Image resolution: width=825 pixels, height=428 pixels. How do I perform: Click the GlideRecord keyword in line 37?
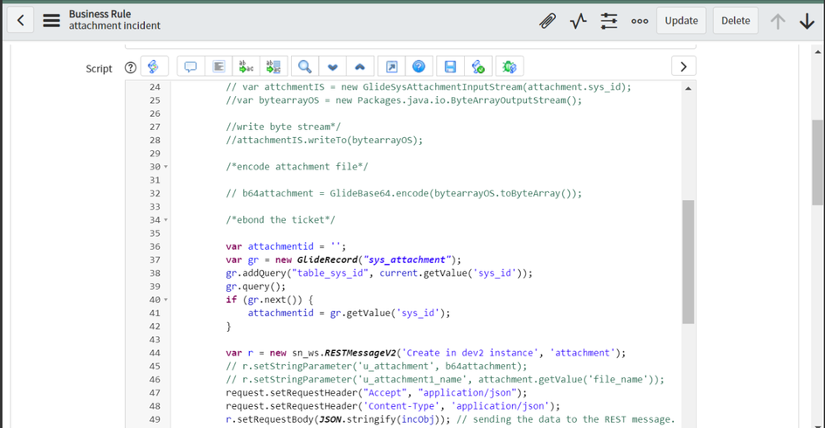[x=327, y=259]
